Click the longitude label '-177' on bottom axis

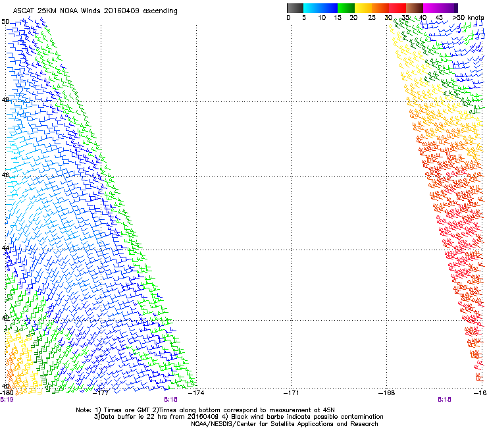[x=101, y=393]
